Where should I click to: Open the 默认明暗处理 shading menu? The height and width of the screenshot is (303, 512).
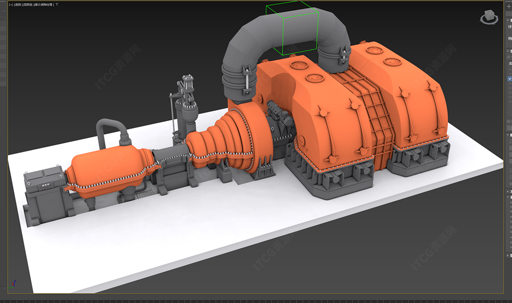point(44,4)
